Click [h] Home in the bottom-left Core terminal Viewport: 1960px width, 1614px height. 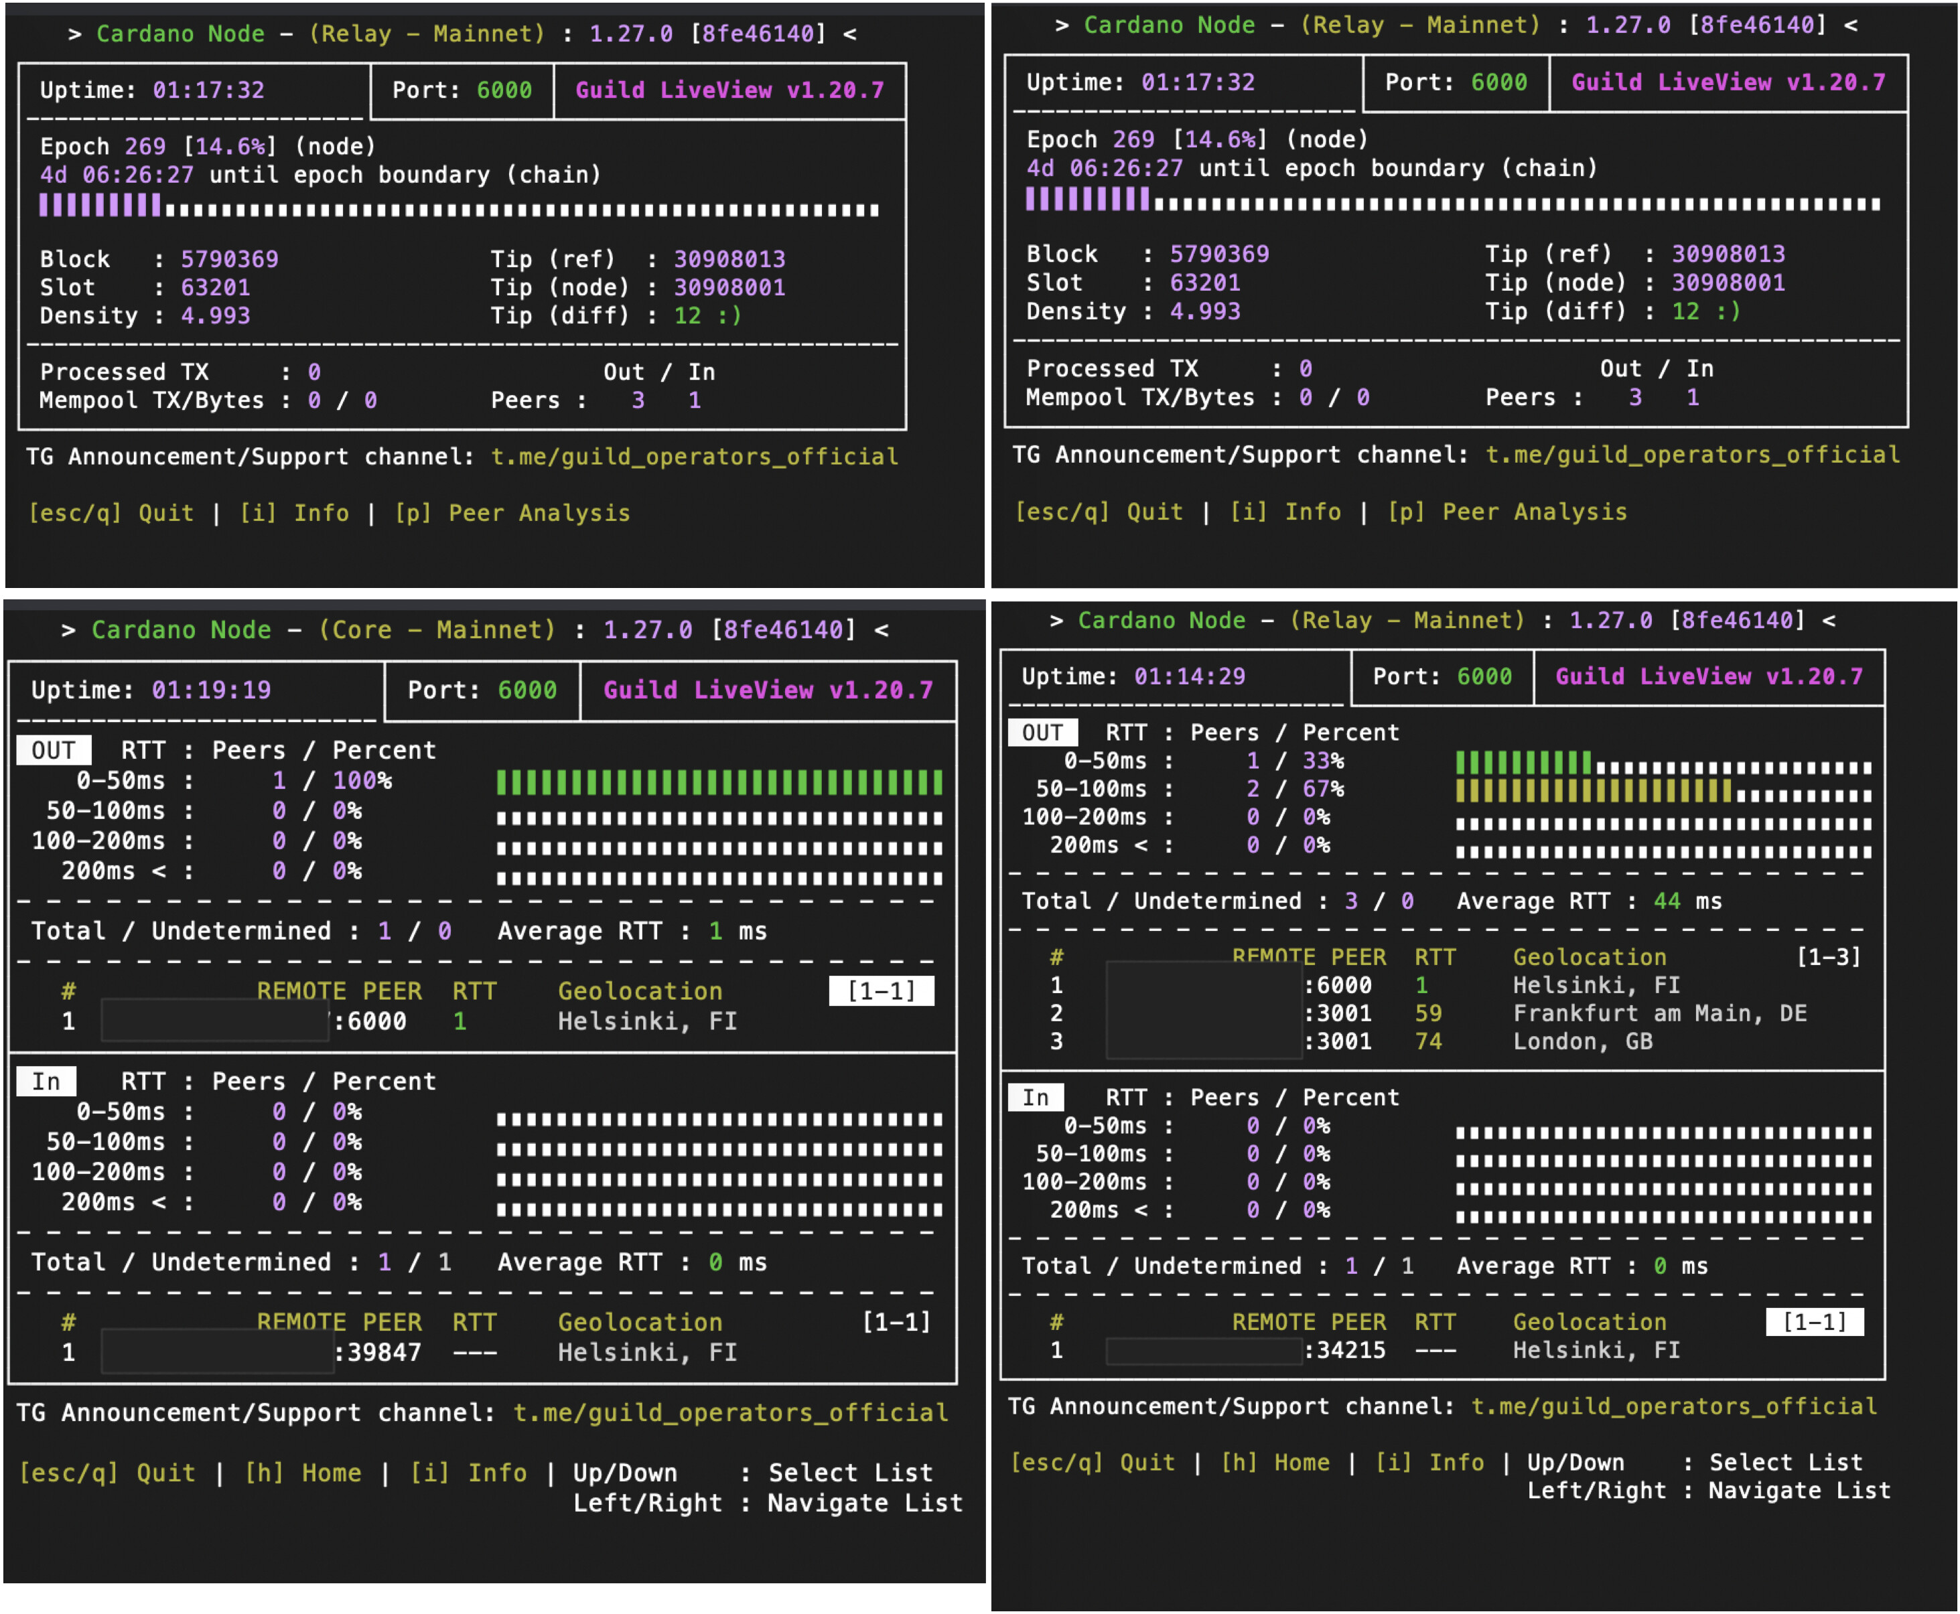pyautogui.click(x=302, y=1473)
